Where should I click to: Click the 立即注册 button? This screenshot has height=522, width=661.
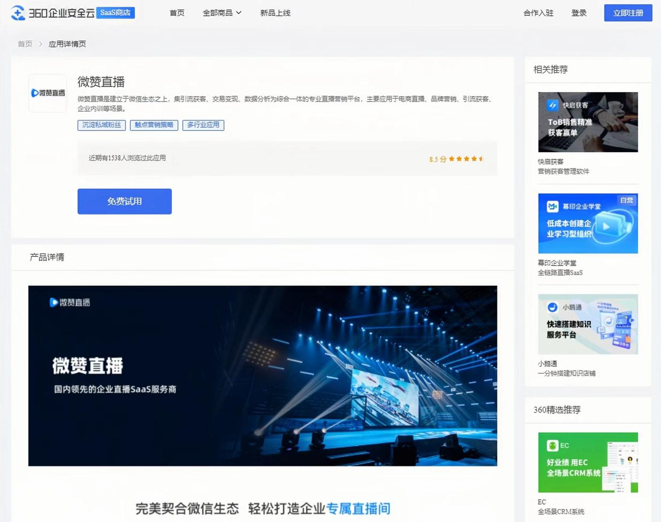coord(628,13)
